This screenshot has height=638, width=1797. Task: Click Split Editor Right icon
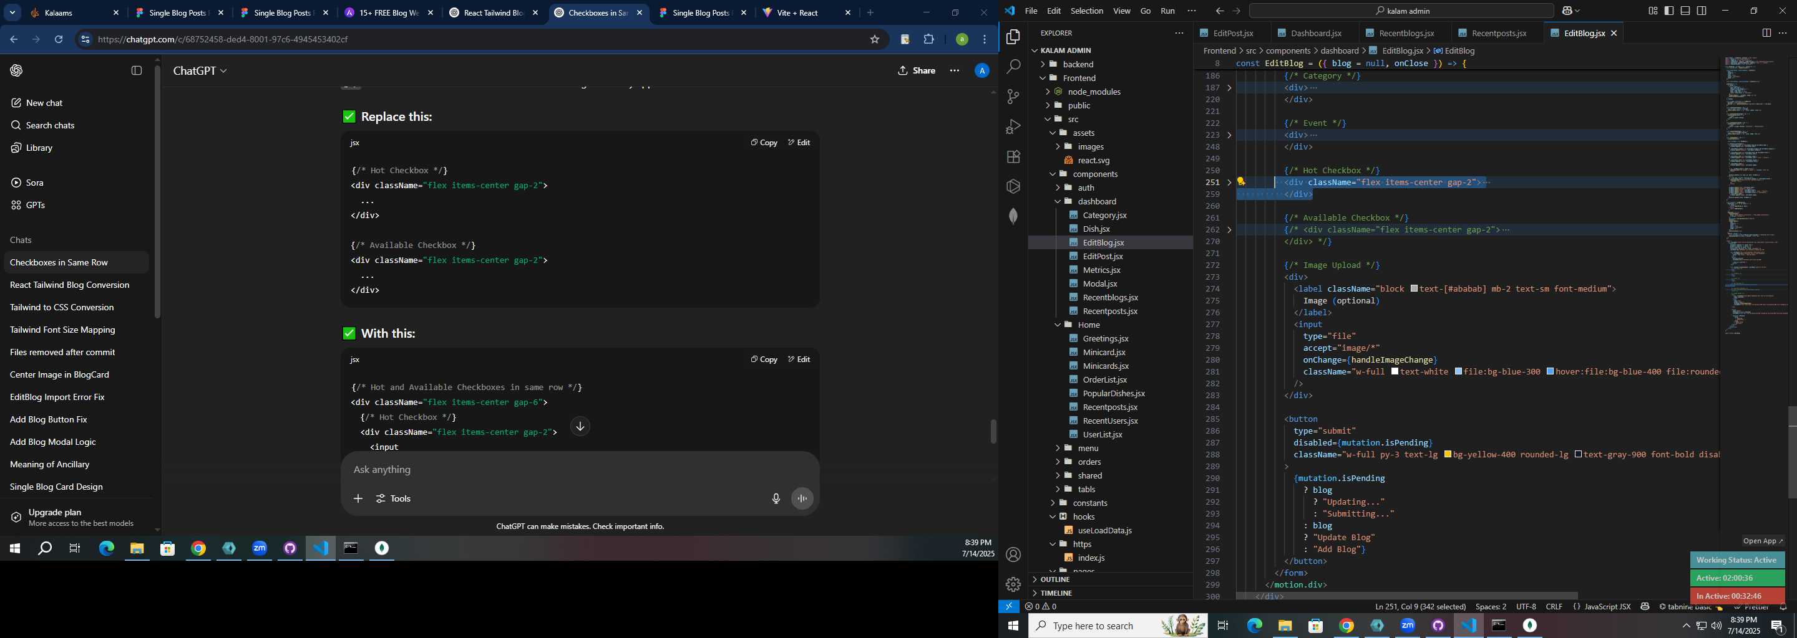pyautogui.click(x=1766, y=33)
